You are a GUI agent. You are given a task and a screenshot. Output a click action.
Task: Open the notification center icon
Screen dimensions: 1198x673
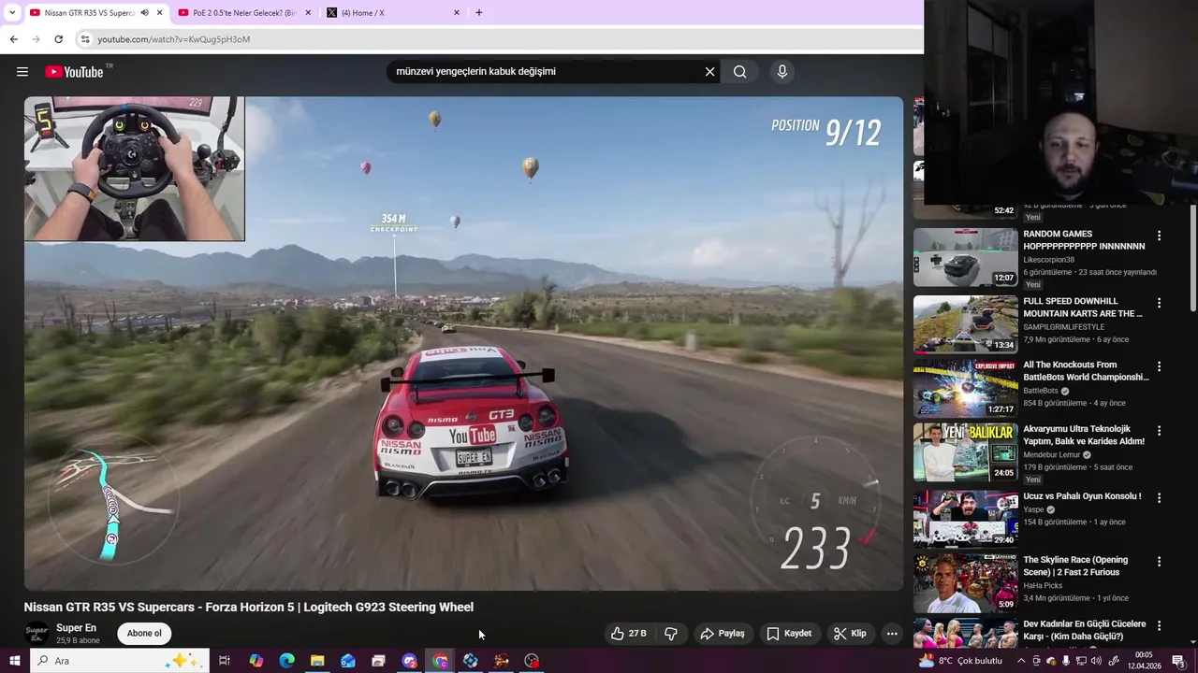point(1177,661)
